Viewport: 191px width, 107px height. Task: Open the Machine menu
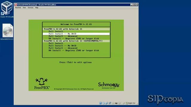point(18,8)
